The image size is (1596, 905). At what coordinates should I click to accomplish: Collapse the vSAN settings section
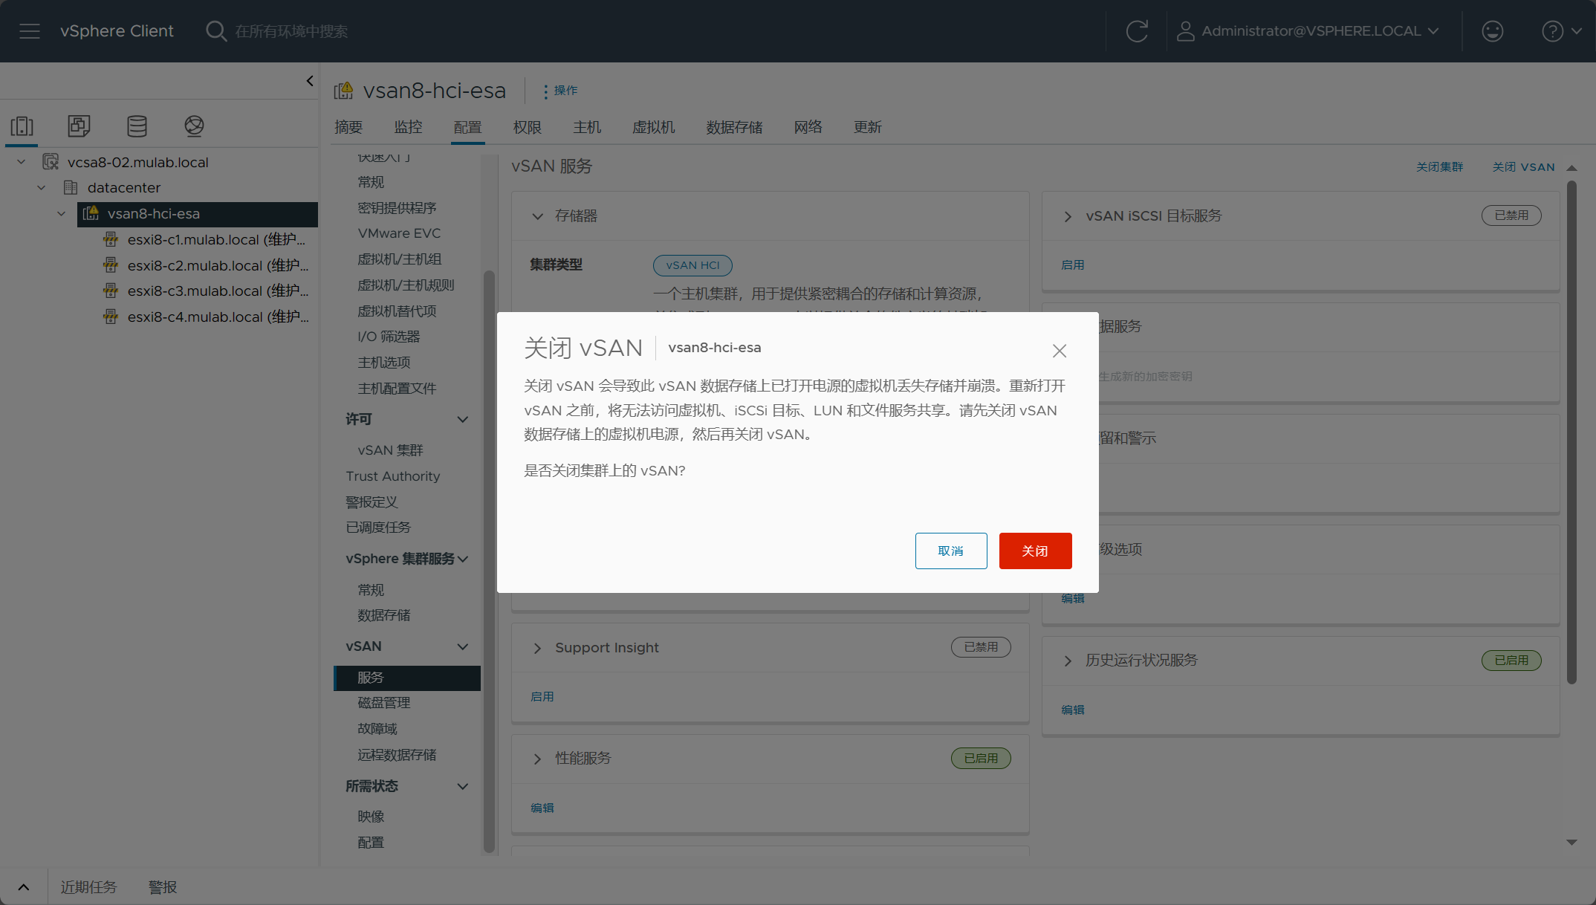pyautogui.click(x=462, y=646)
